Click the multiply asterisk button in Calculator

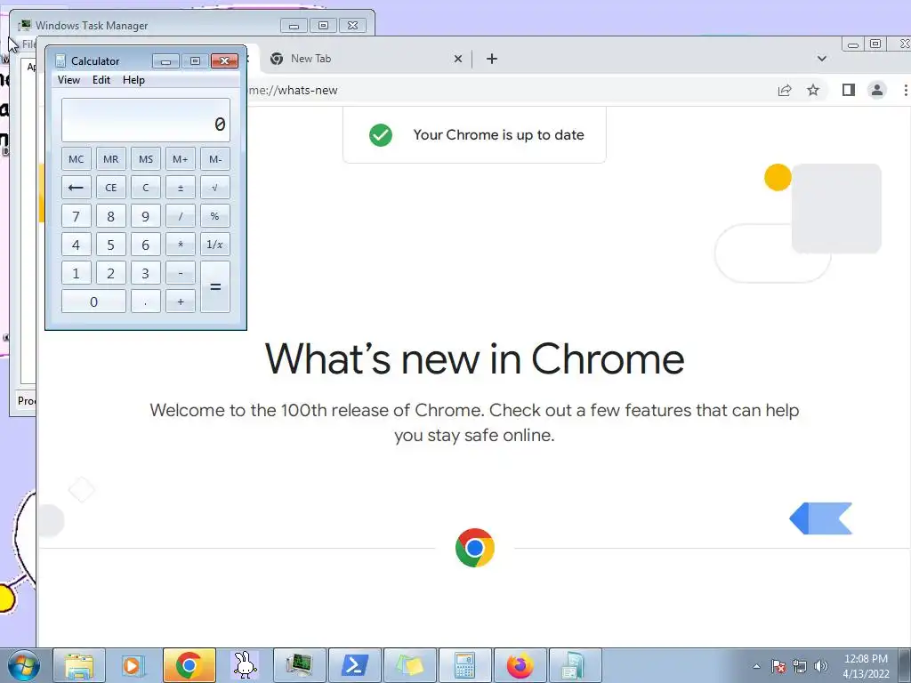(180, 245)
